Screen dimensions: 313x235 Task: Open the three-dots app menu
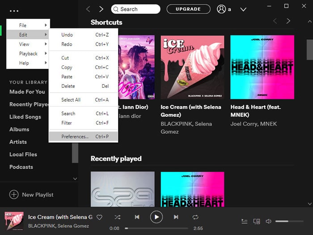coord(14,11)
